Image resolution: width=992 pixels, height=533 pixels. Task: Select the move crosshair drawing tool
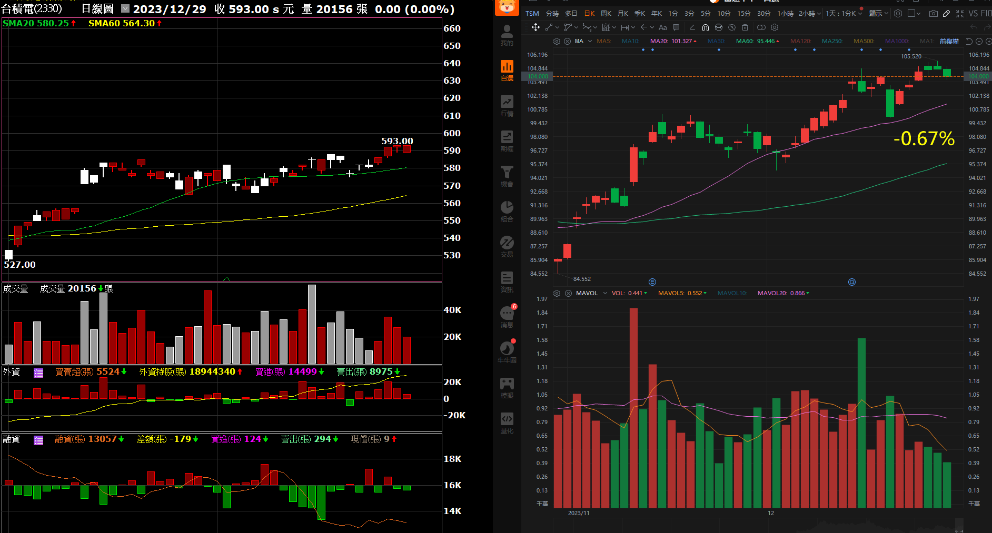click(x=535, y=27)
